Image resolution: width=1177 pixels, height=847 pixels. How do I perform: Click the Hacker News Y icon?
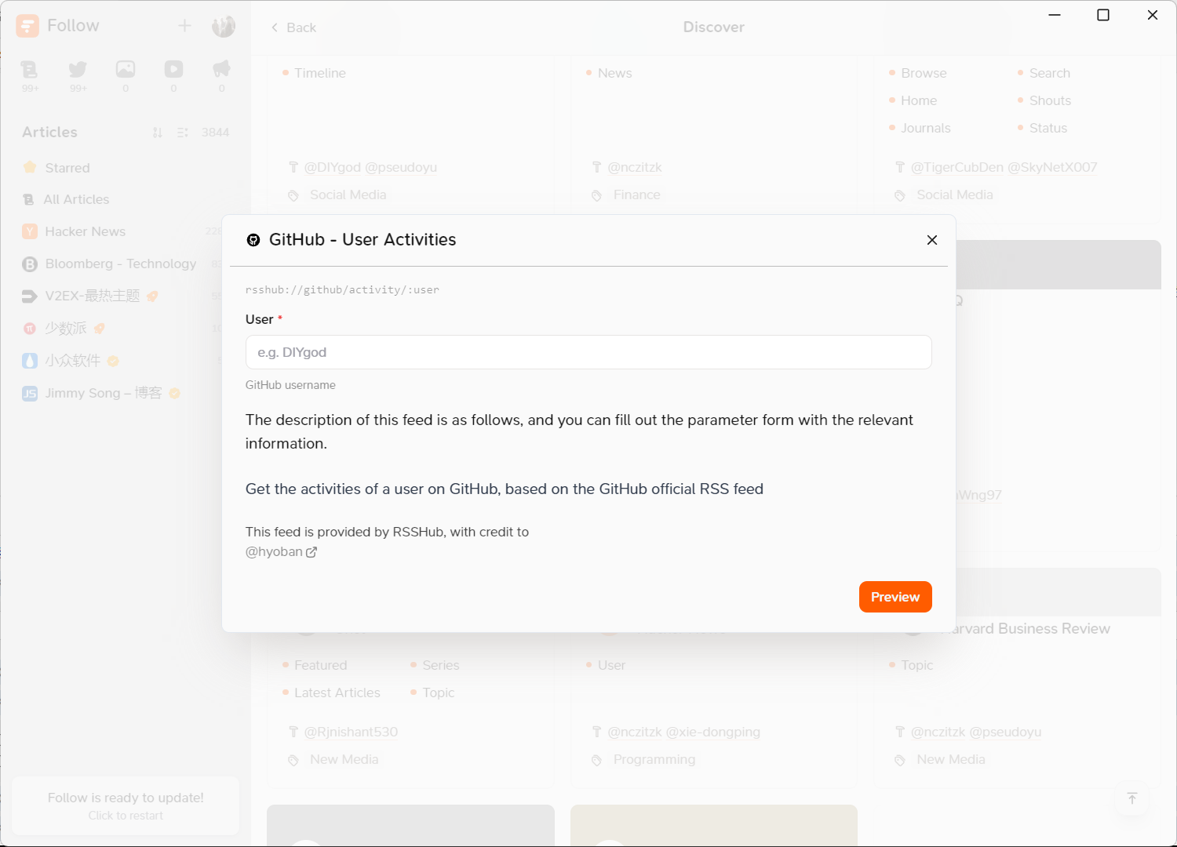30,231
